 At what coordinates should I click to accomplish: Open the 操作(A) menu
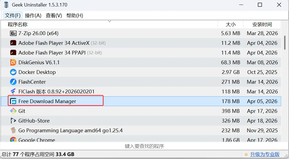point(33,15)
